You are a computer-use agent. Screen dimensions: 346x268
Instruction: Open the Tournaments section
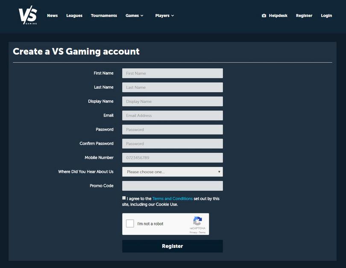[104, 16]
